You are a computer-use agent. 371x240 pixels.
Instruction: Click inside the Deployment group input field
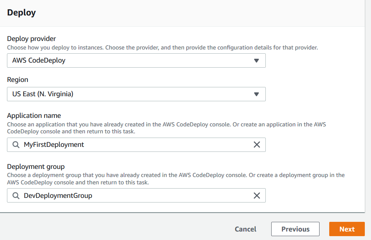point(116,196)
